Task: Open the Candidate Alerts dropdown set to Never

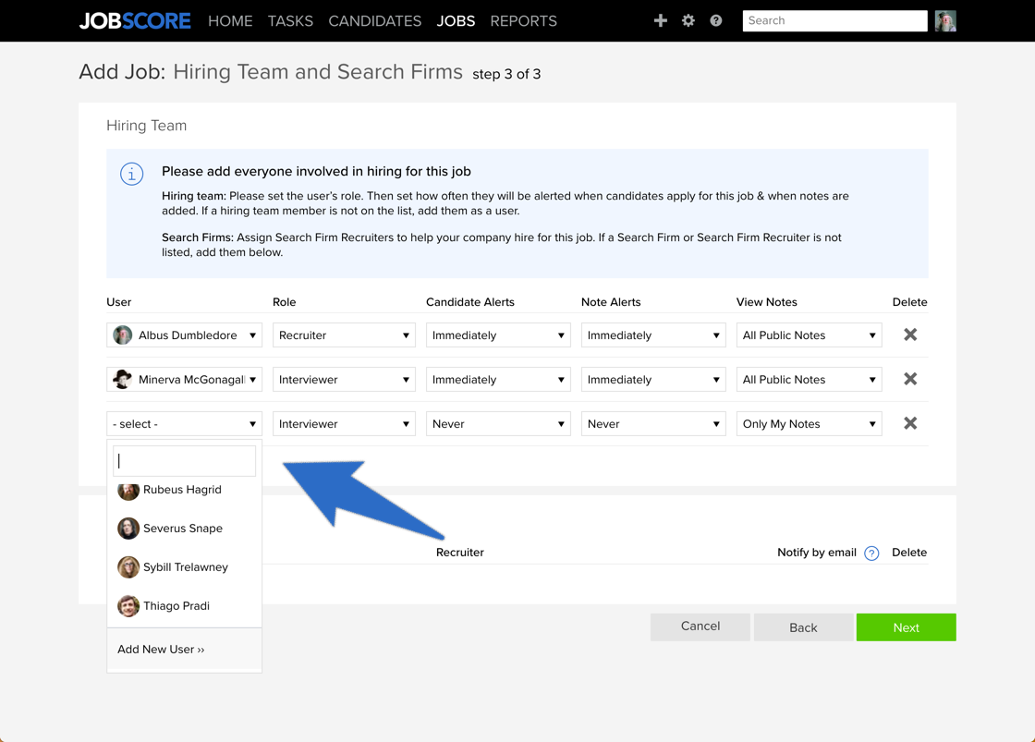Action: click(x=498, y=423)
